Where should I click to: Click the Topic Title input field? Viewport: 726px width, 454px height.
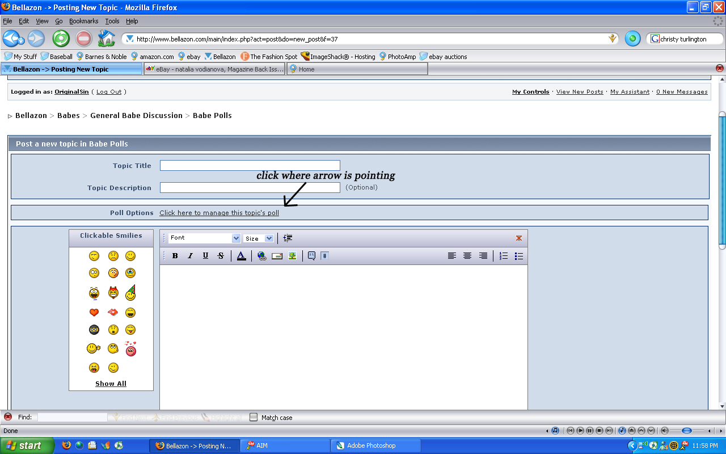coord(250,166)
